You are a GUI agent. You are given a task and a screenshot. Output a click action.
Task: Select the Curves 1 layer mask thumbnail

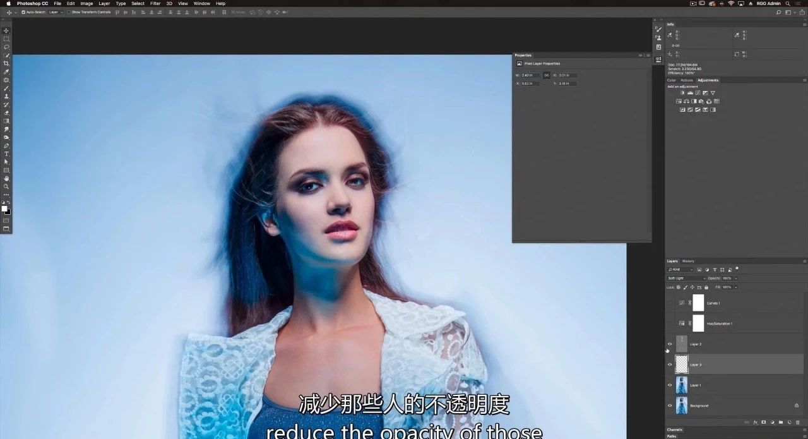[x=698, y=303]
